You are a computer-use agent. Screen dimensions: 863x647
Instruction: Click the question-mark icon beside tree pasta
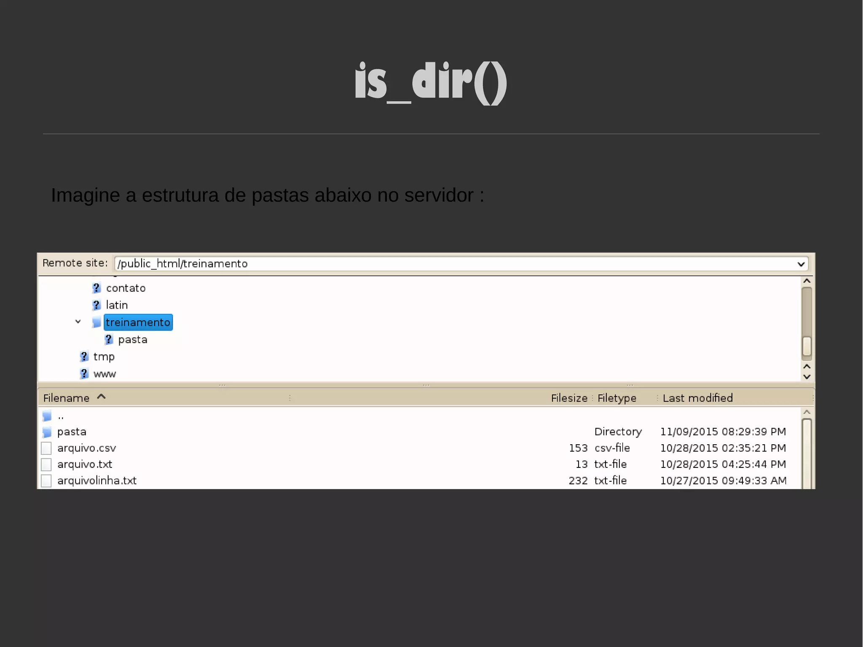pos(109,339)
